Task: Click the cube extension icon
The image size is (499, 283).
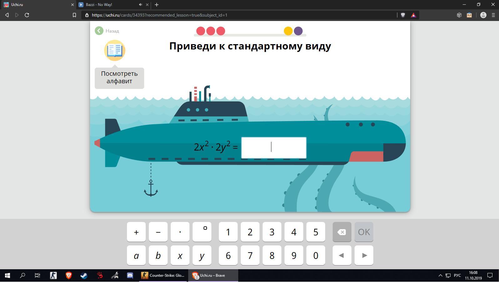Action: 459,15
